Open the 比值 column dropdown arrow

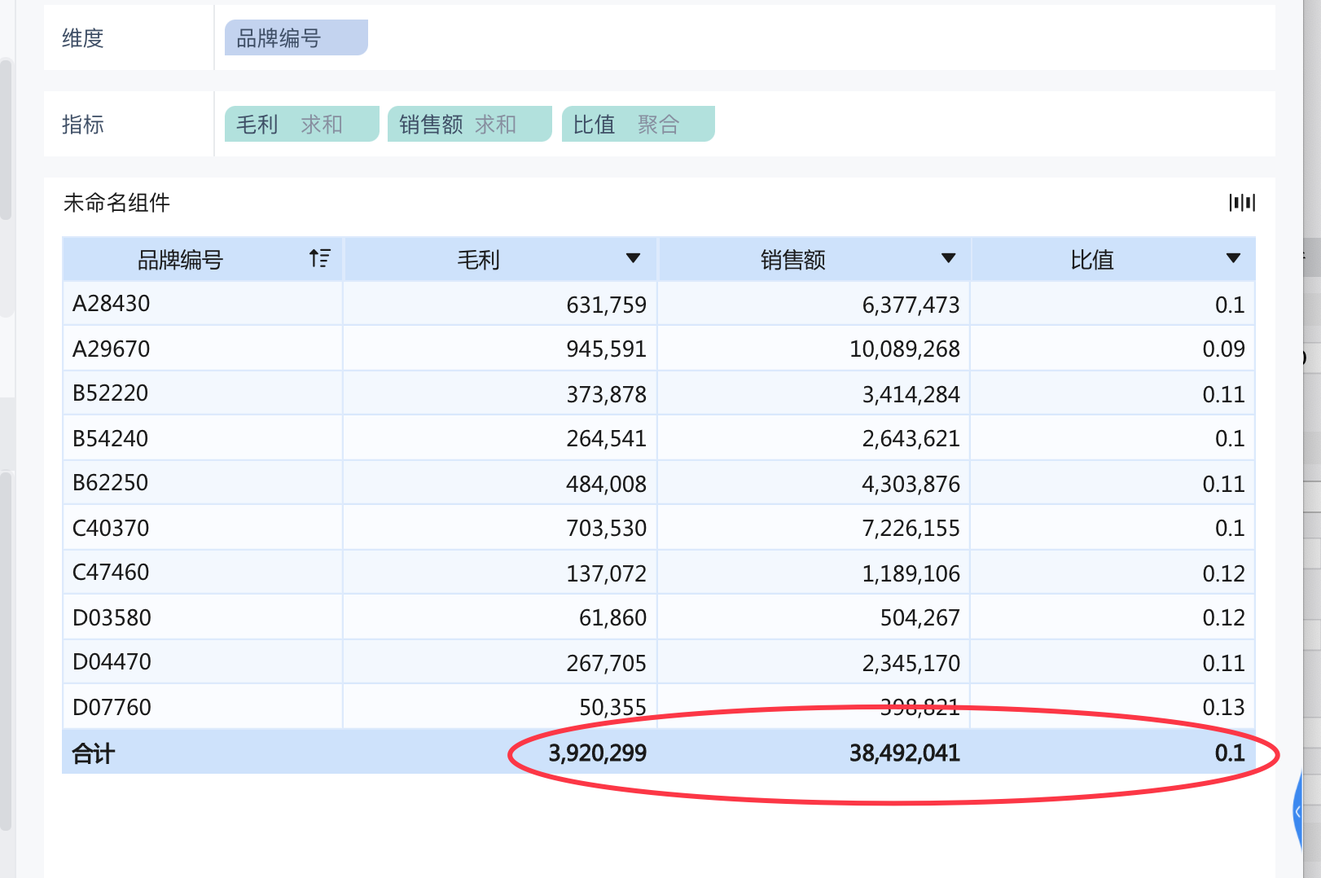coord(1233,258)
